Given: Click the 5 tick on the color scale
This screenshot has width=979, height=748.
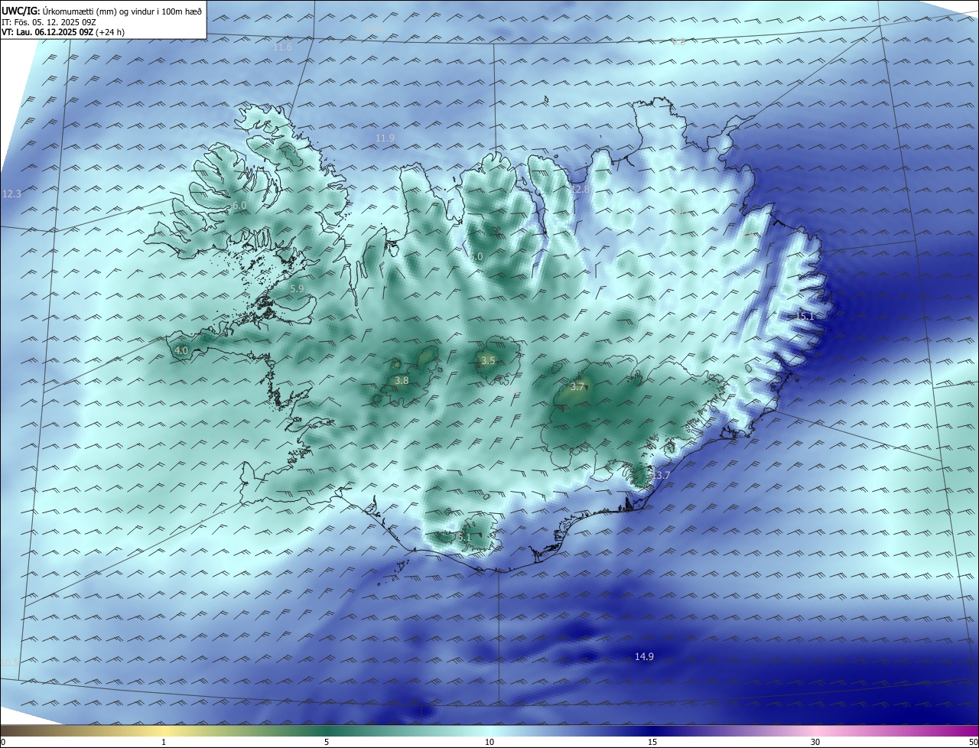Looking at the screenshot, I should point(327,742).
